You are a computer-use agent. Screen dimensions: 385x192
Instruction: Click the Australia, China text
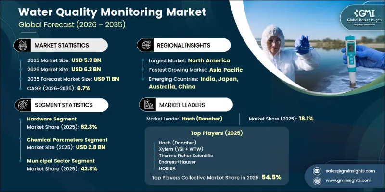tap(172, 87)
